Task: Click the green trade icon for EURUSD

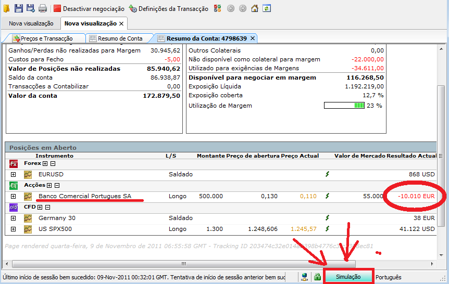Action: click(327, 174)
